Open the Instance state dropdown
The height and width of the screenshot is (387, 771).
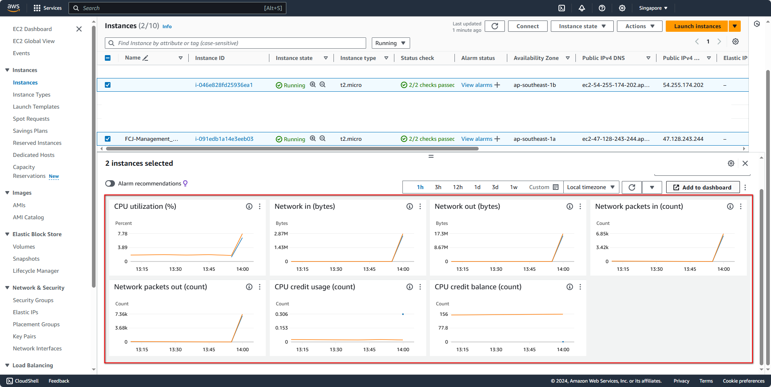[582, 26]
